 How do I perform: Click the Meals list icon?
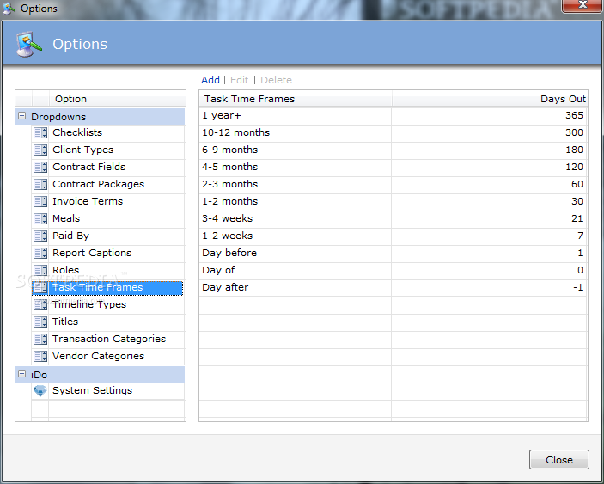tap(40, 218)
